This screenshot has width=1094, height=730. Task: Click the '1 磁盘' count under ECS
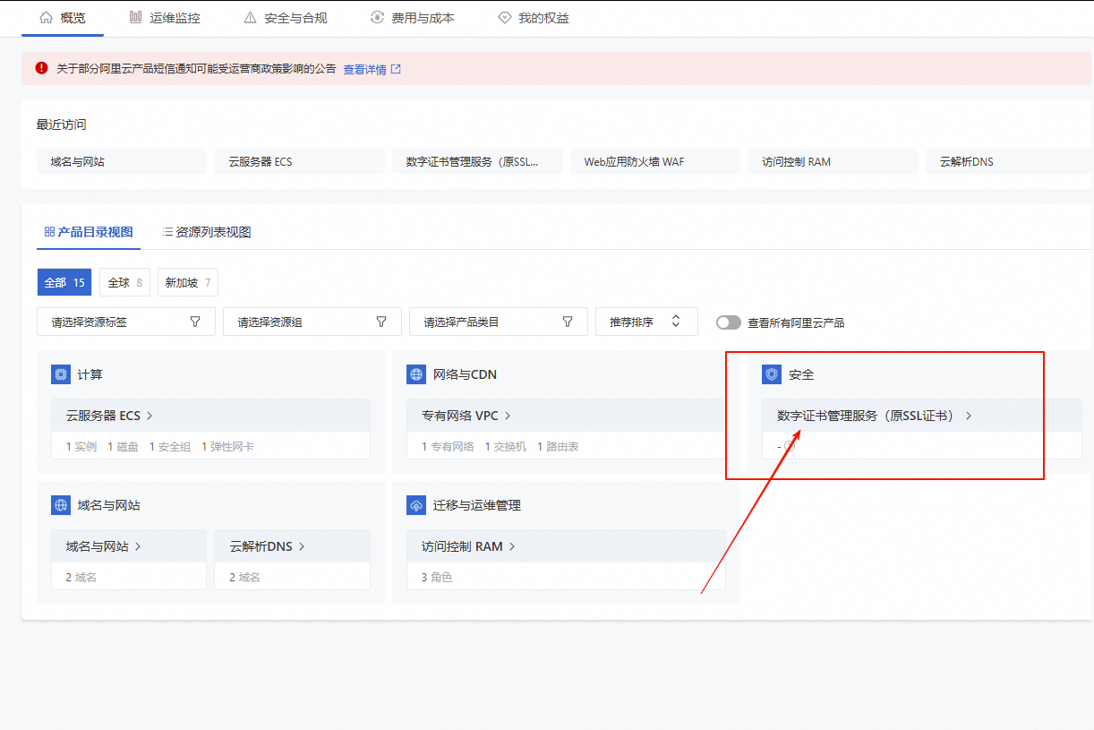click(124, 446)
